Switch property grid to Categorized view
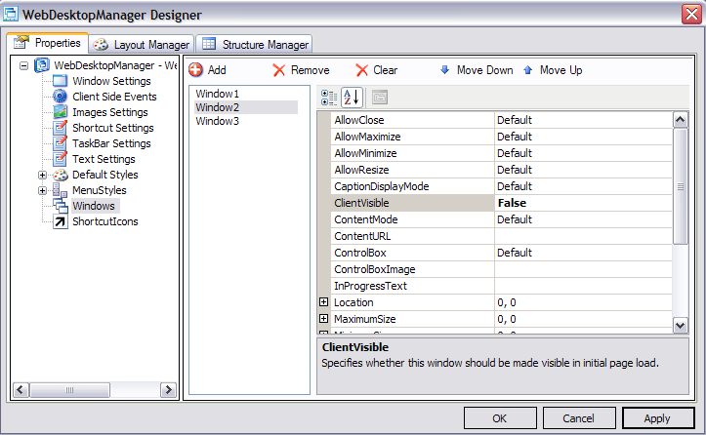This screenshot has width=706, height=435. pyautogui.click(x=329, y=97)
